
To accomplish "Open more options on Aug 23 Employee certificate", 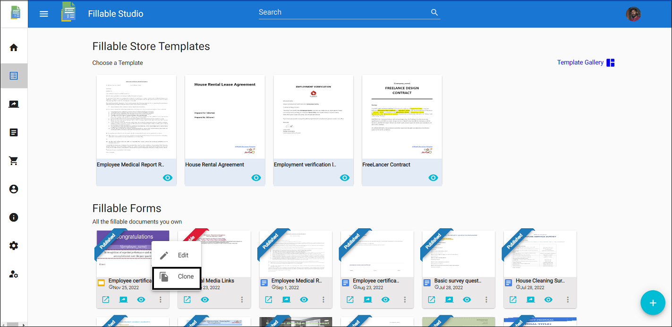I will (405, 300).
